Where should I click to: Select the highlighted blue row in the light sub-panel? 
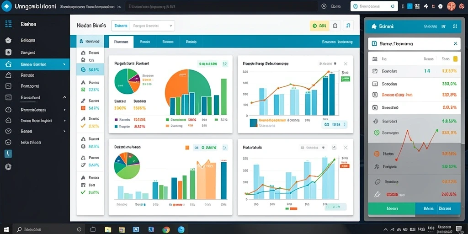pyautogui.click(x=90, y=69)
